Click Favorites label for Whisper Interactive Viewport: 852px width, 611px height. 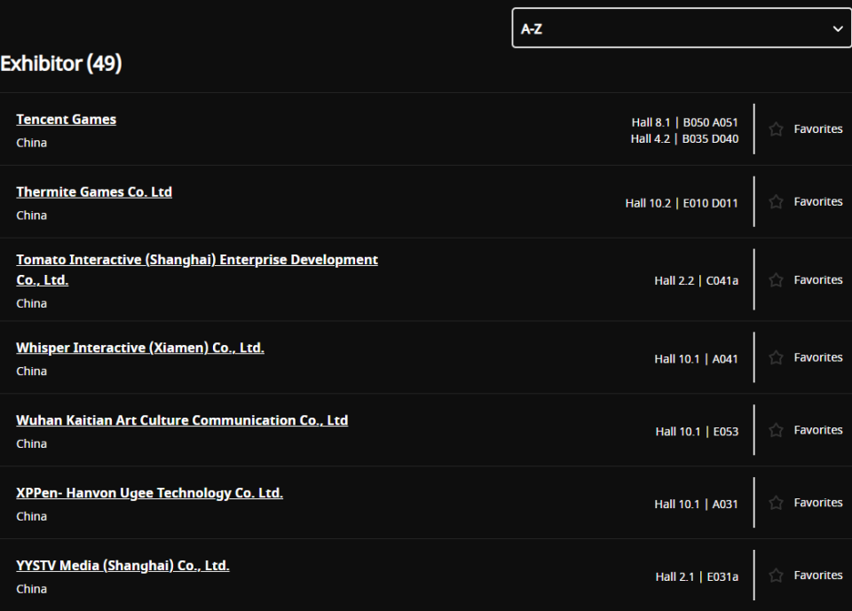[817, 357]
